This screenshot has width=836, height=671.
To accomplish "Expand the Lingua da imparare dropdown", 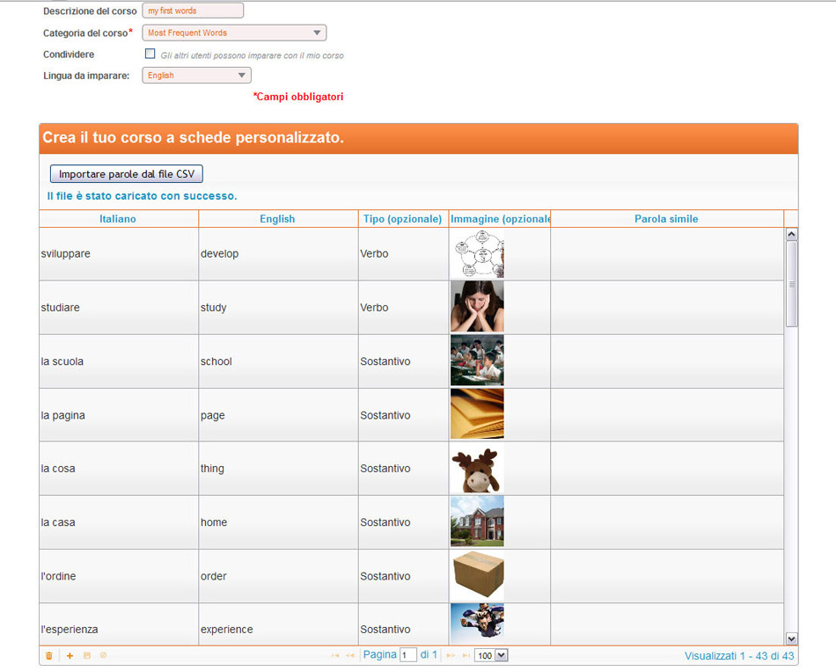I will click(196, 76).
